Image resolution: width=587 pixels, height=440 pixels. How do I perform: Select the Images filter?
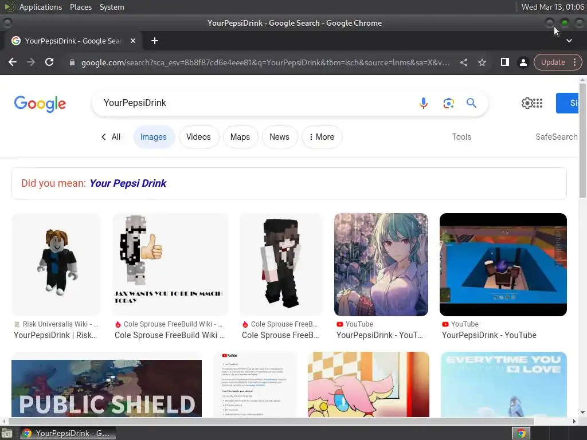pyautogui.click(x=154, y=137)
